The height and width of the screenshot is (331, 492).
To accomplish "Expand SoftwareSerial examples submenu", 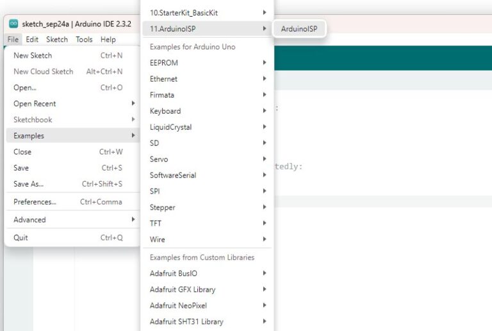I will (207, 175).
